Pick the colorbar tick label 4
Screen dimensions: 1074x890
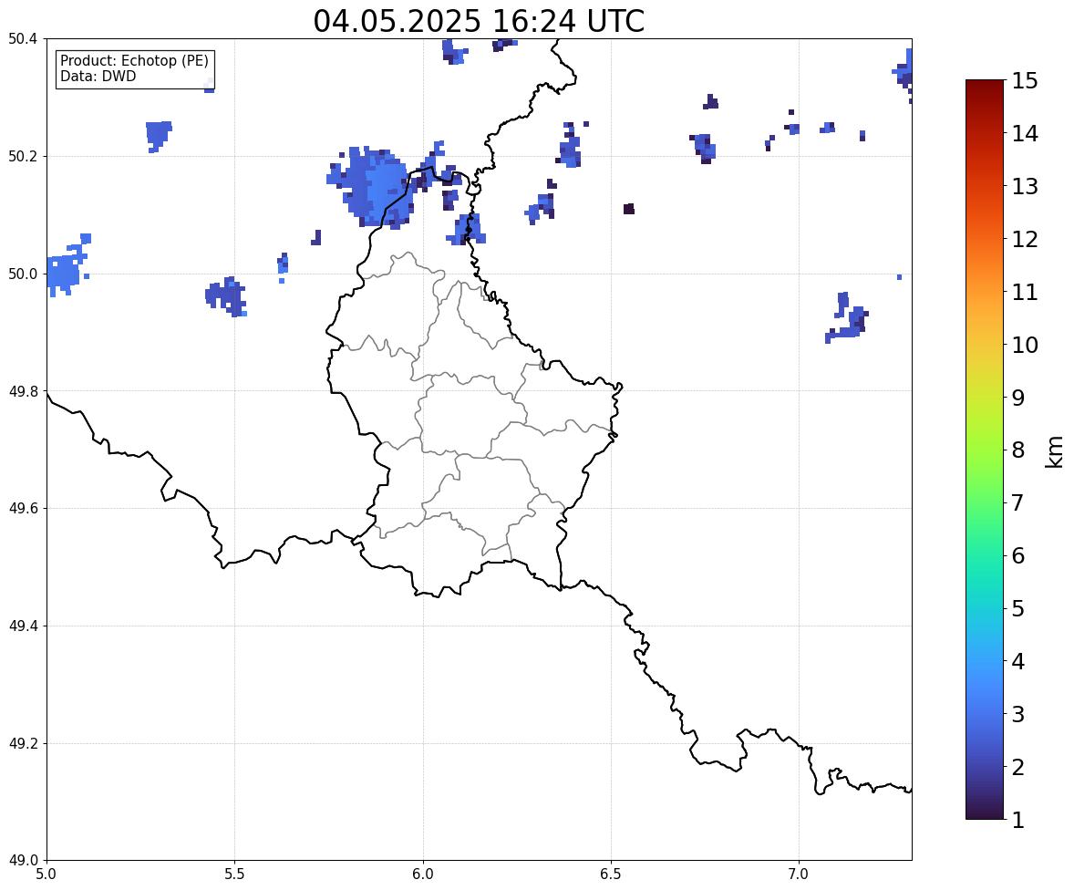pyautogui.click(x=1018, y=661)
